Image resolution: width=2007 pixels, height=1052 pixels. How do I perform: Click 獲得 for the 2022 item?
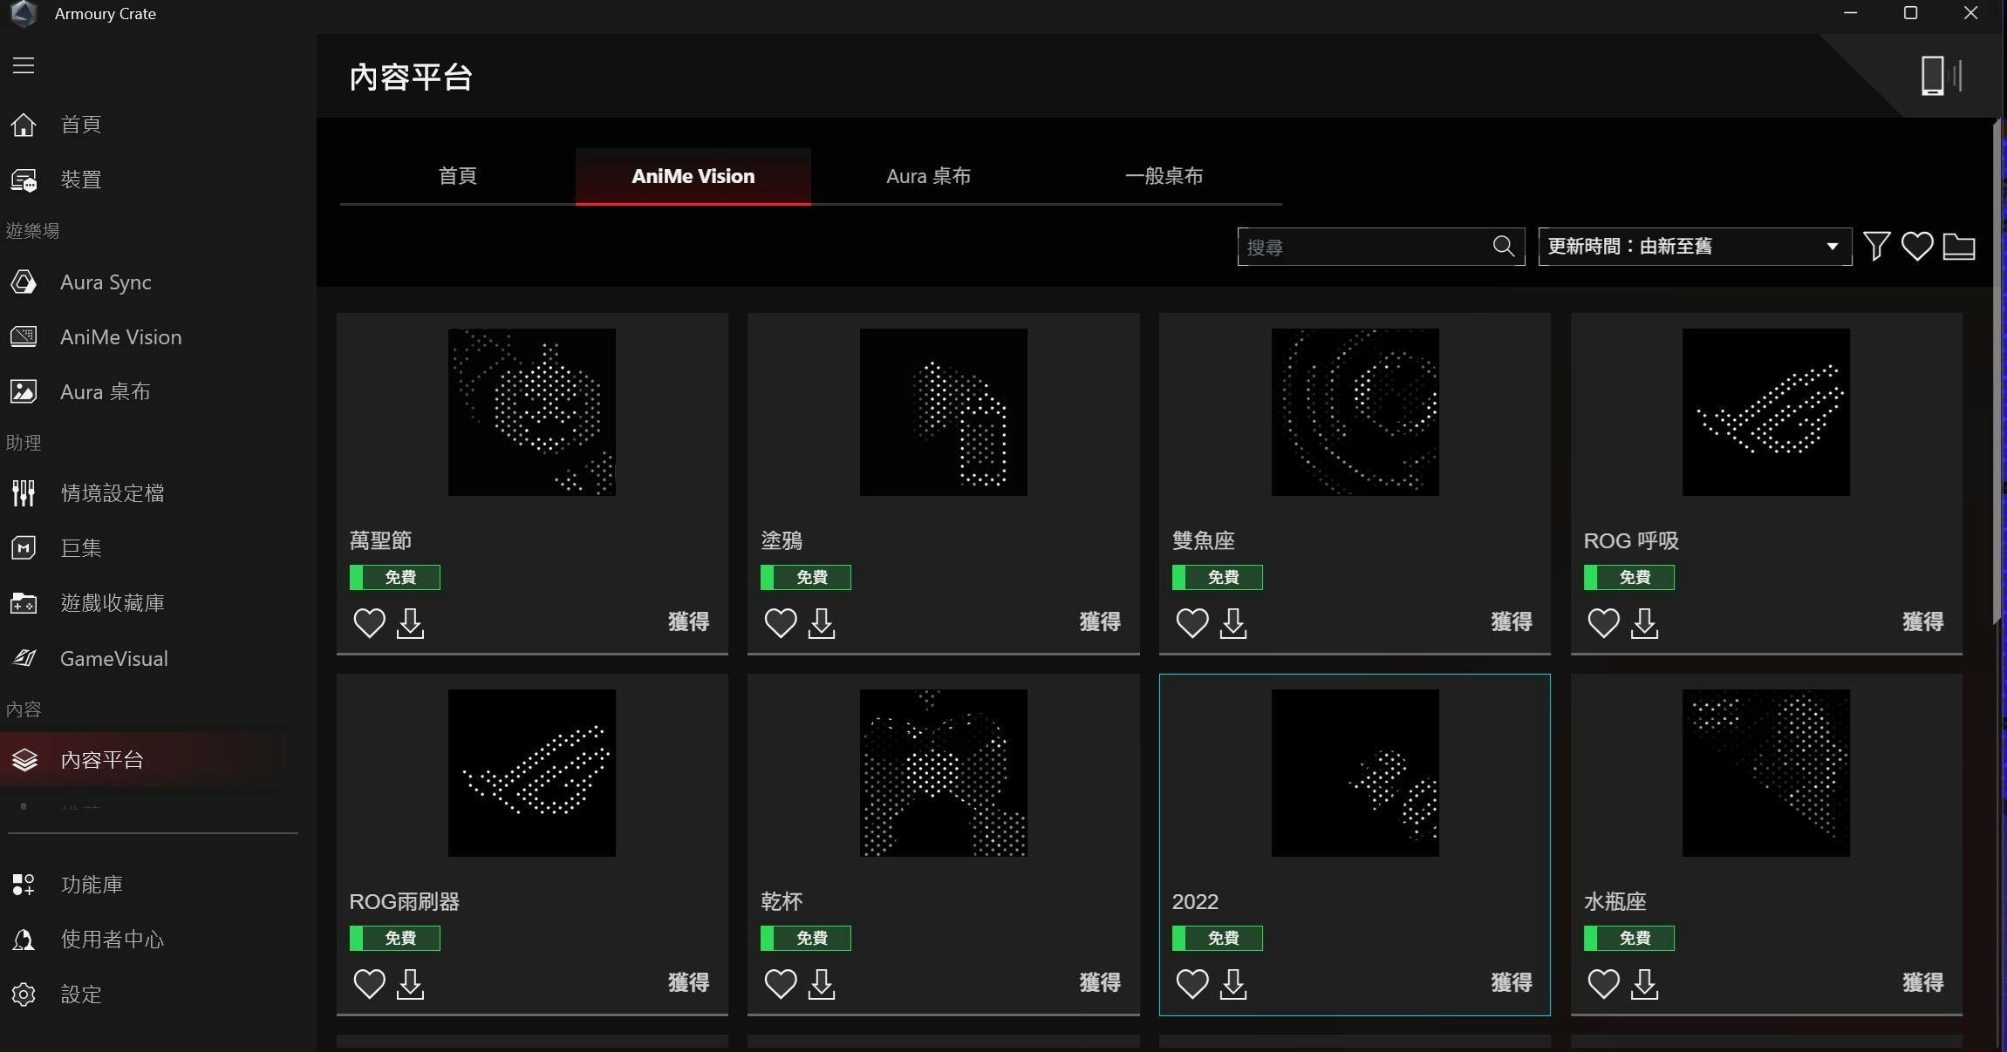pos(1512,983)
